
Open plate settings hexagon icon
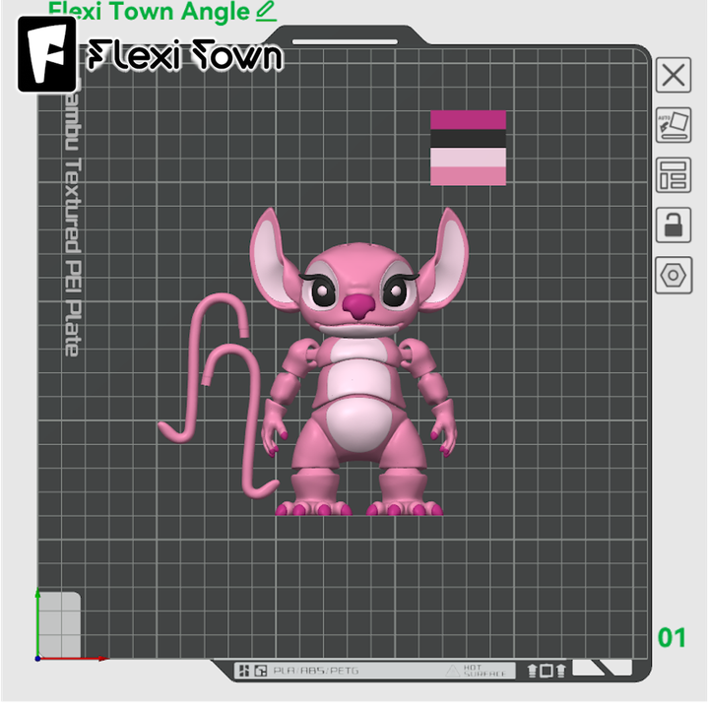674,276
